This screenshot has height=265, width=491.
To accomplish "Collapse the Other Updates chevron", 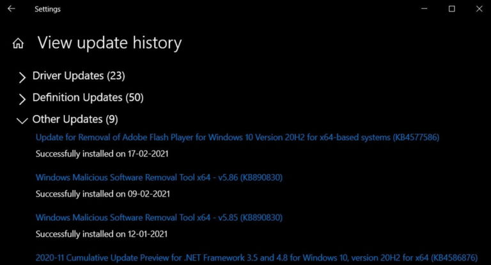I will (x=22, y=120).
